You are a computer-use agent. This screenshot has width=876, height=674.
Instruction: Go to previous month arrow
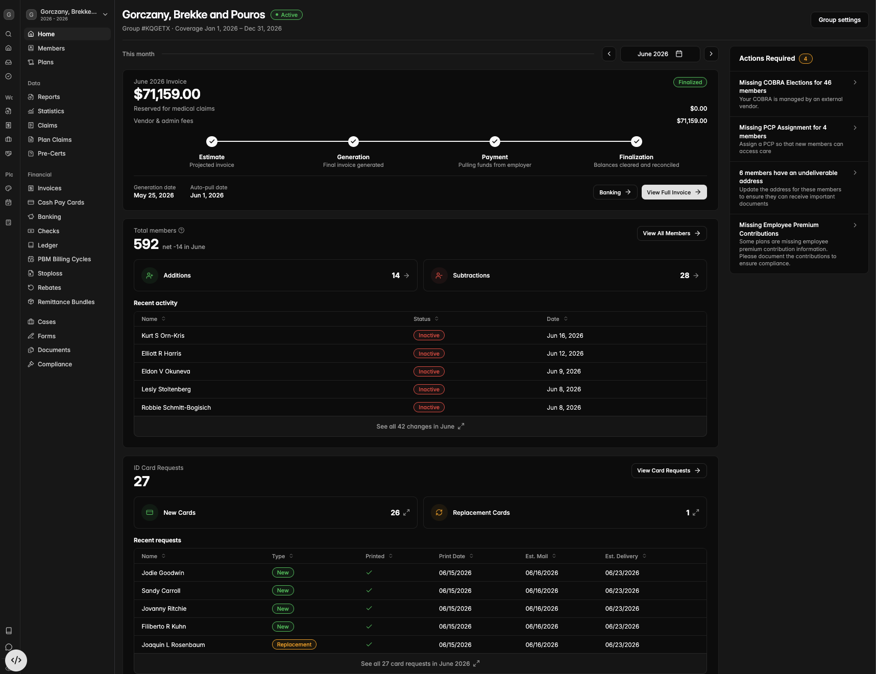[x=609, y=54]
